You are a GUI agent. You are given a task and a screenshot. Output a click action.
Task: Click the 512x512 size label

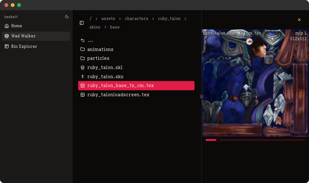pos(298,39)
